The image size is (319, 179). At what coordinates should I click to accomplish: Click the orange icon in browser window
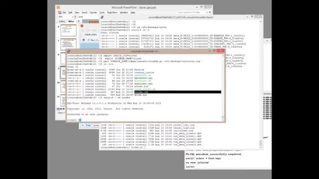(82, 26)
